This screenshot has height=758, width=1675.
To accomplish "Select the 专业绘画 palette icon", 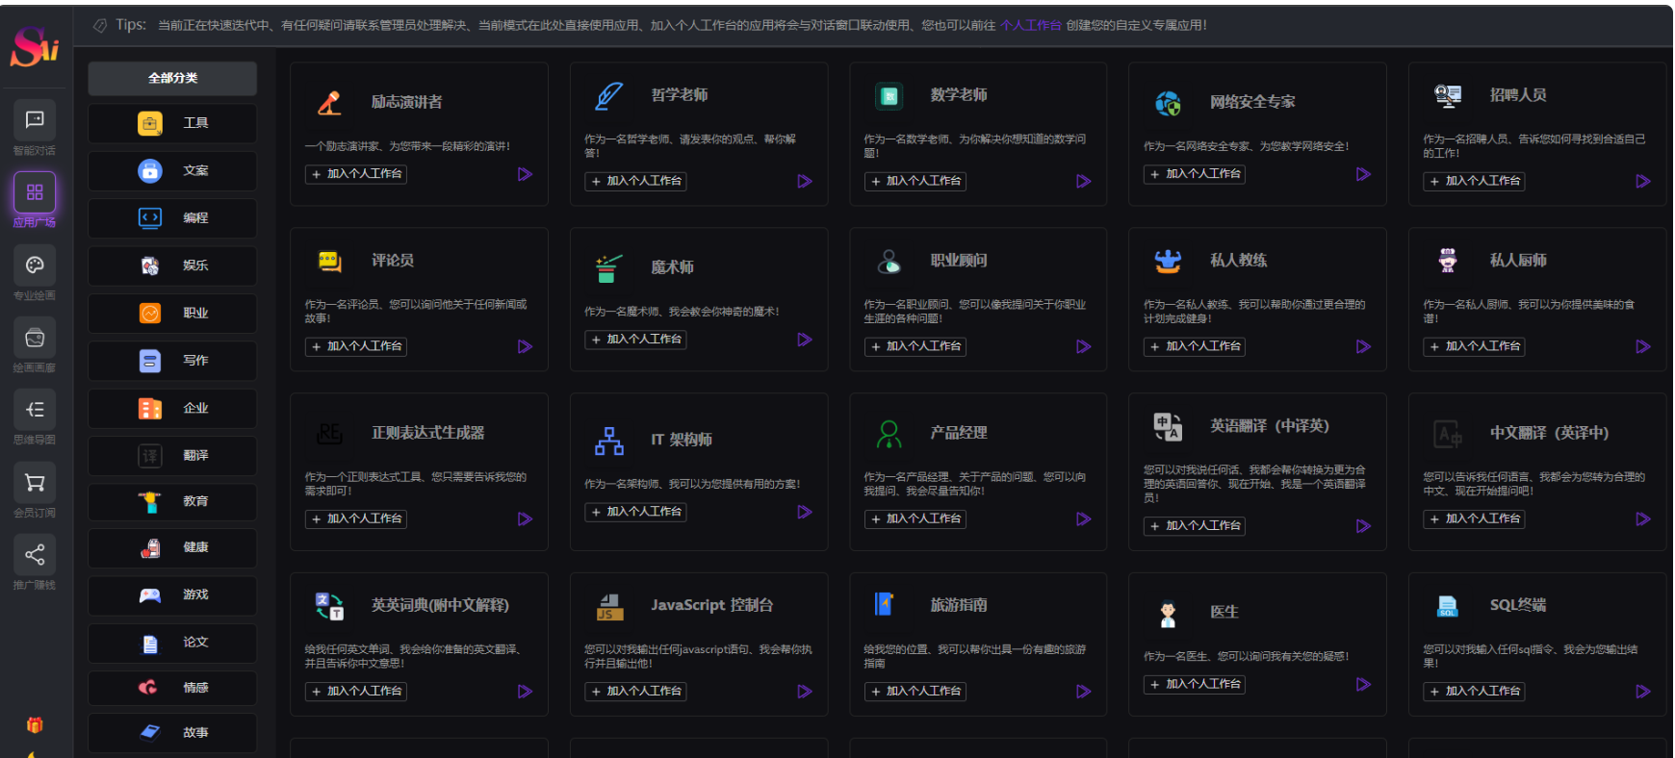I will coord(35,265).
